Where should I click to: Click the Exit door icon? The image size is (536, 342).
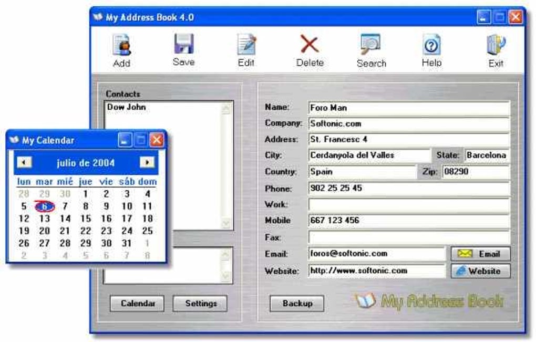496,45
